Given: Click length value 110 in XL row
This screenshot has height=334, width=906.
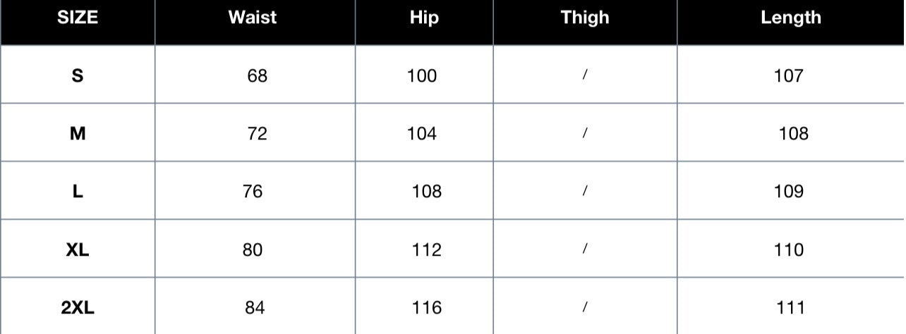Looking at the screenshot, I should [789, 249].
